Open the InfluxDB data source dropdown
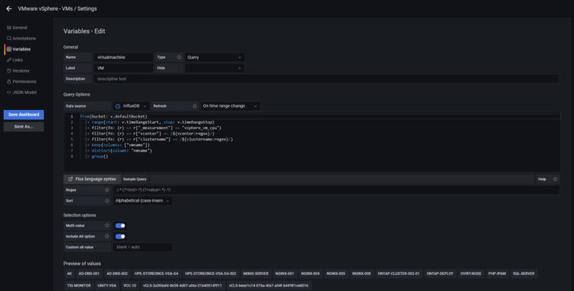The height and width of the screenshot is (291, 574). coord(131,106)
